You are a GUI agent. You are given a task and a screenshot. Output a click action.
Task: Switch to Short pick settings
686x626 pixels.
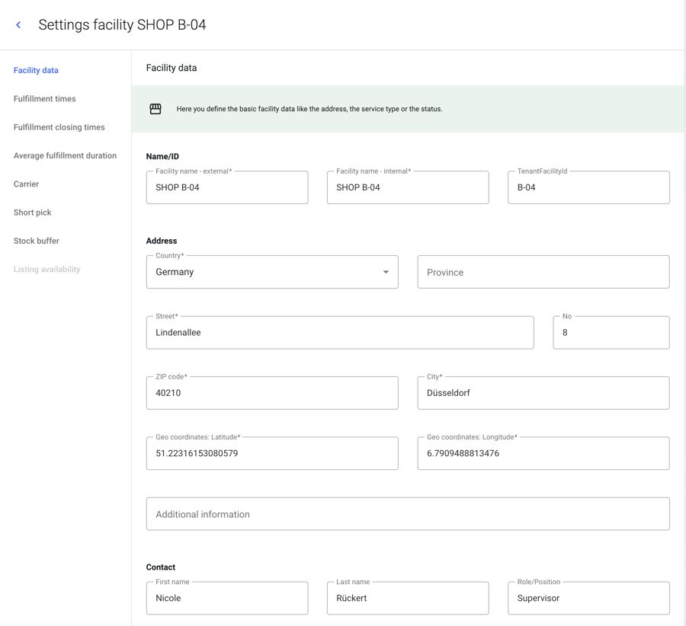(32, 212)
